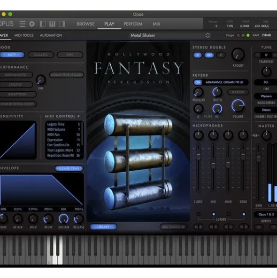Image resolution: width=277 pixels, height=278 pixels.
Task: Click the envelope Hold knob
Action: (x=33, y=219)
